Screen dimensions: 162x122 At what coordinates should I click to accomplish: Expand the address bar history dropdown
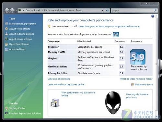point(103,11)
